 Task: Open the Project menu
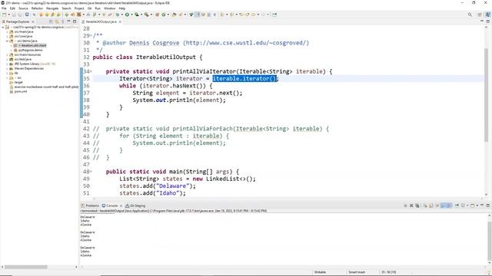tap(79, 8)
